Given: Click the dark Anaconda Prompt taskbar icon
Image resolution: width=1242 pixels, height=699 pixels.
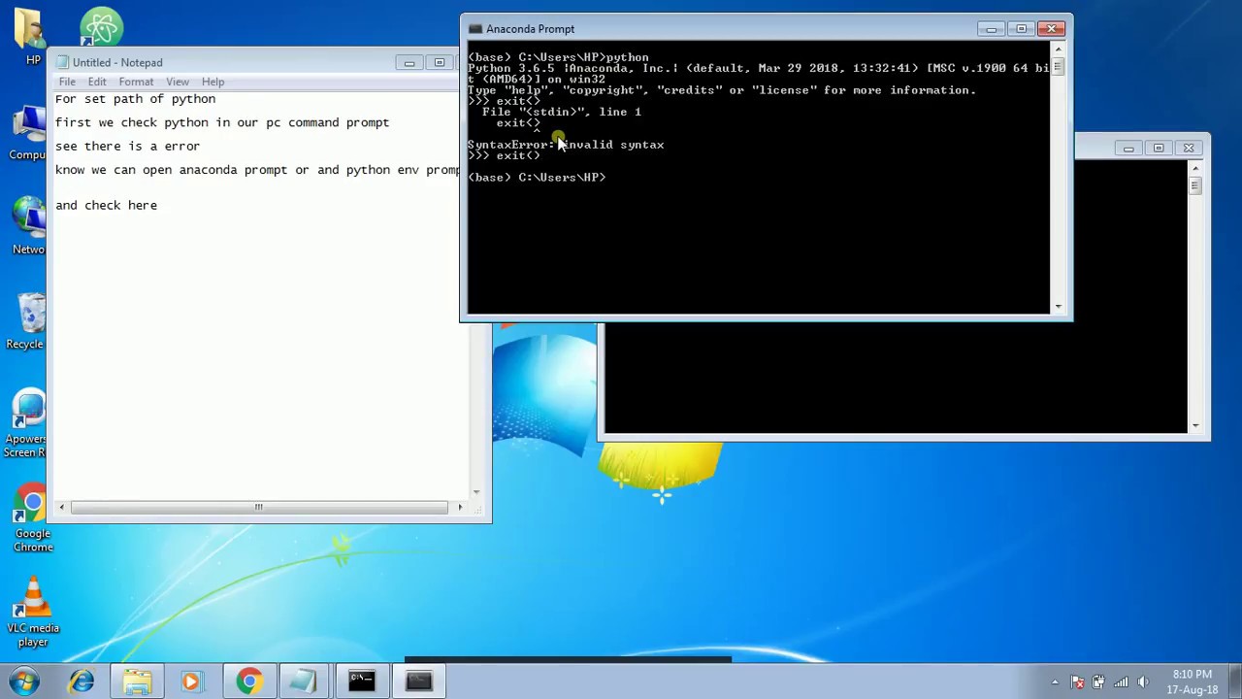Looking at the screenshot, I should click(x=418, y=681).
